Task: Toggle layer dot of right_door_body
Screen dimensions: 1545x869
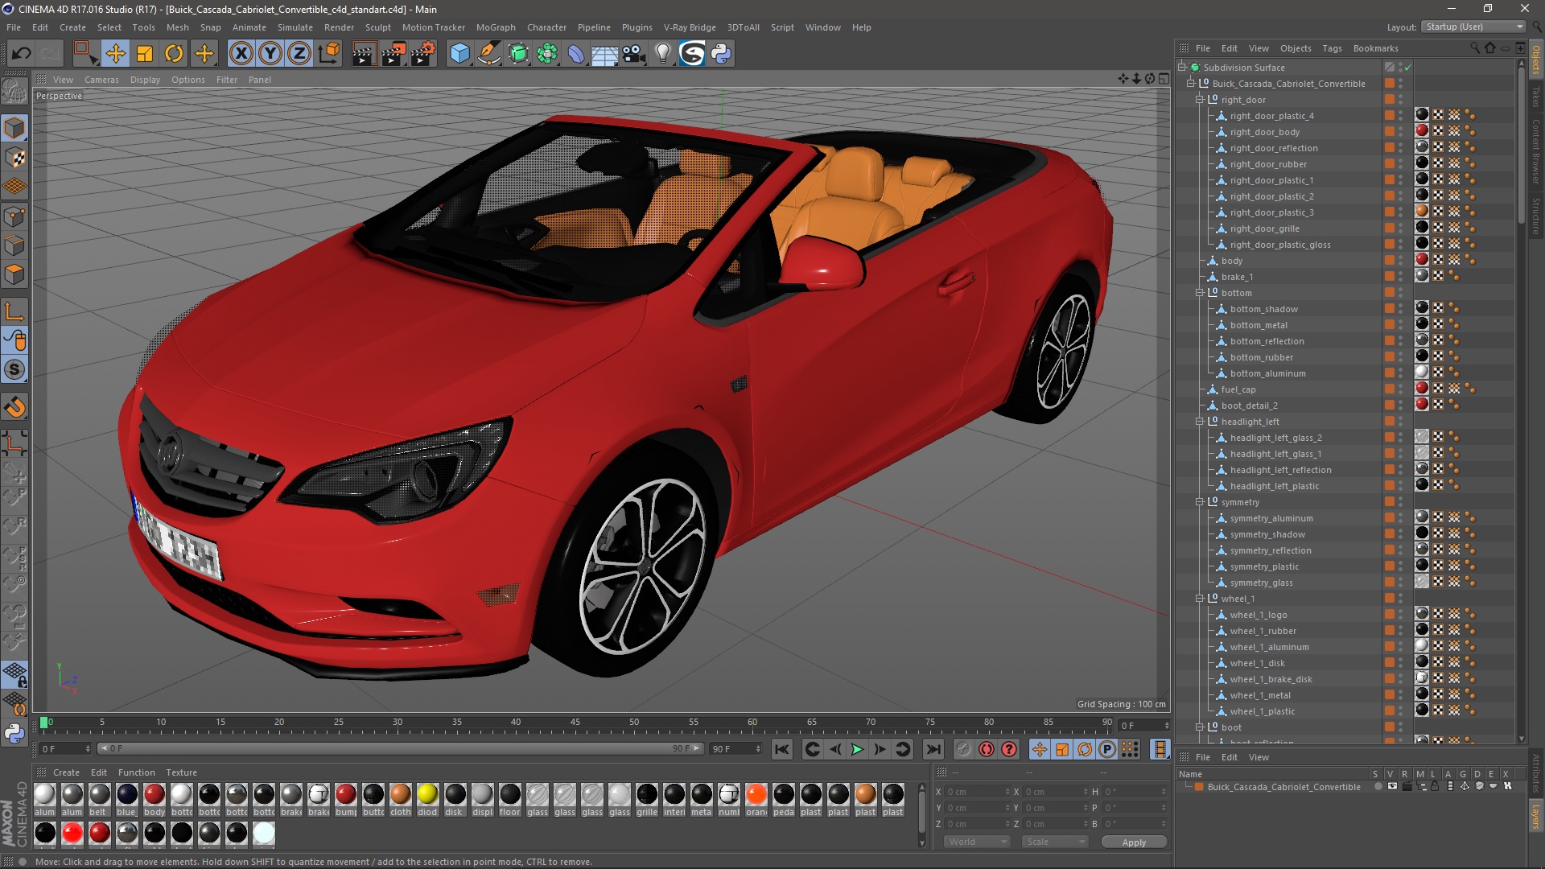Action: [x=1390, y=132]
